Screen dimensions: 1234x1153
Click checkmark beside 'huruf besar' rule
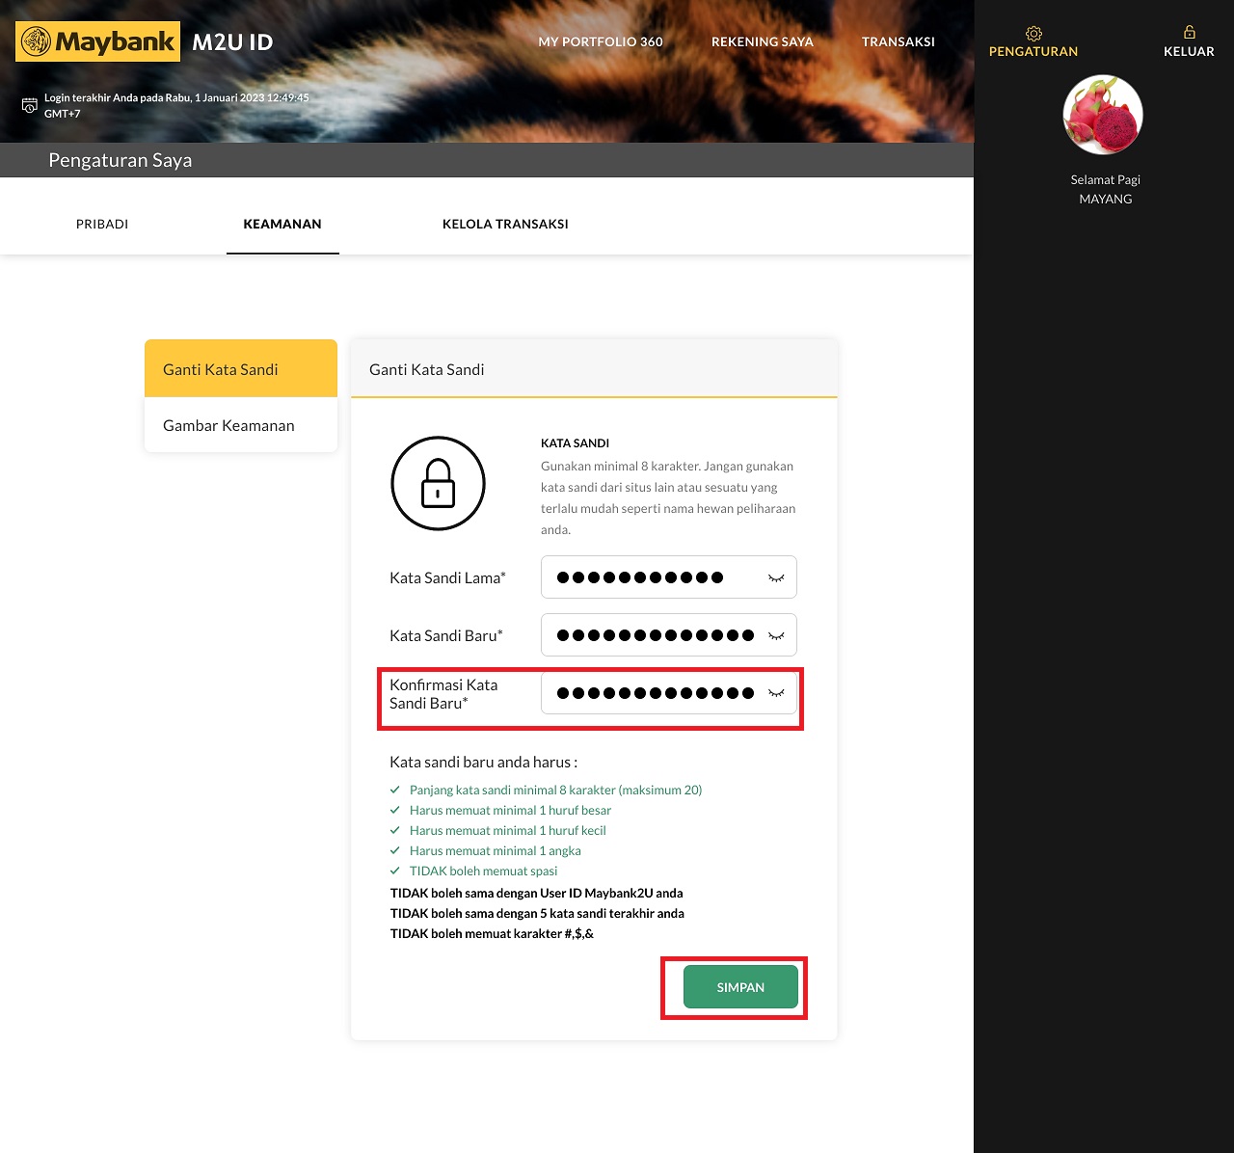click(x=394, y=810)
